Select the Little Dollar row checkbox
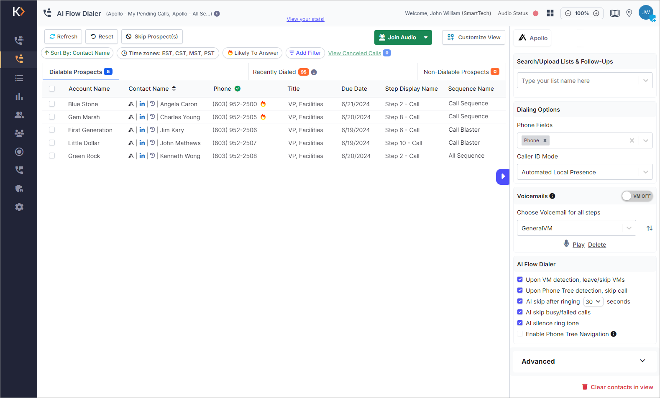 (x=52, y=143)
